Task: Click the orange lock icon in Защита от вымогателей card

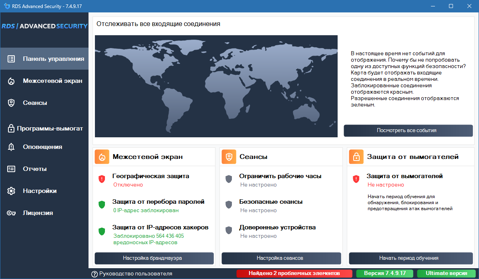Action: [356, 157]
